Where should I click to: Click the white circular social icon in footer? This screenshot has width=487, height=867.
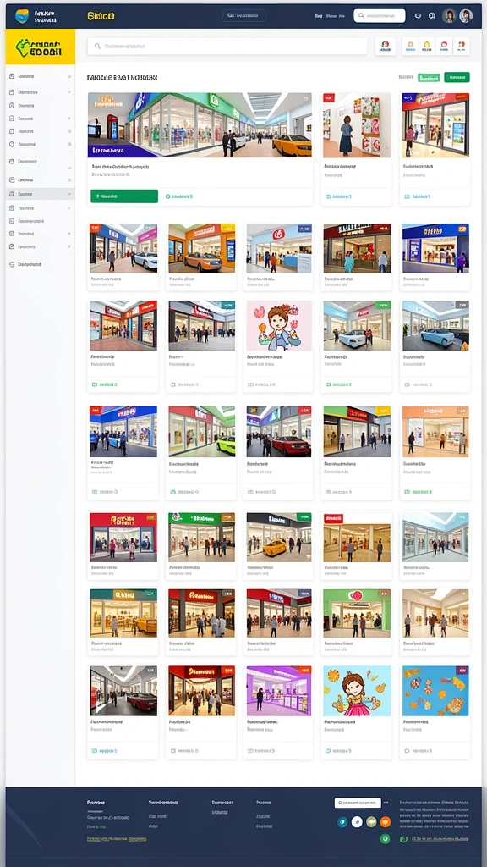tap(357, 821)
